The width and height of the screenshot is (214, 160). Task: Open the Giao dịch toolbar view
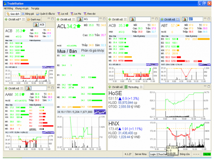[x=13, y=14]
